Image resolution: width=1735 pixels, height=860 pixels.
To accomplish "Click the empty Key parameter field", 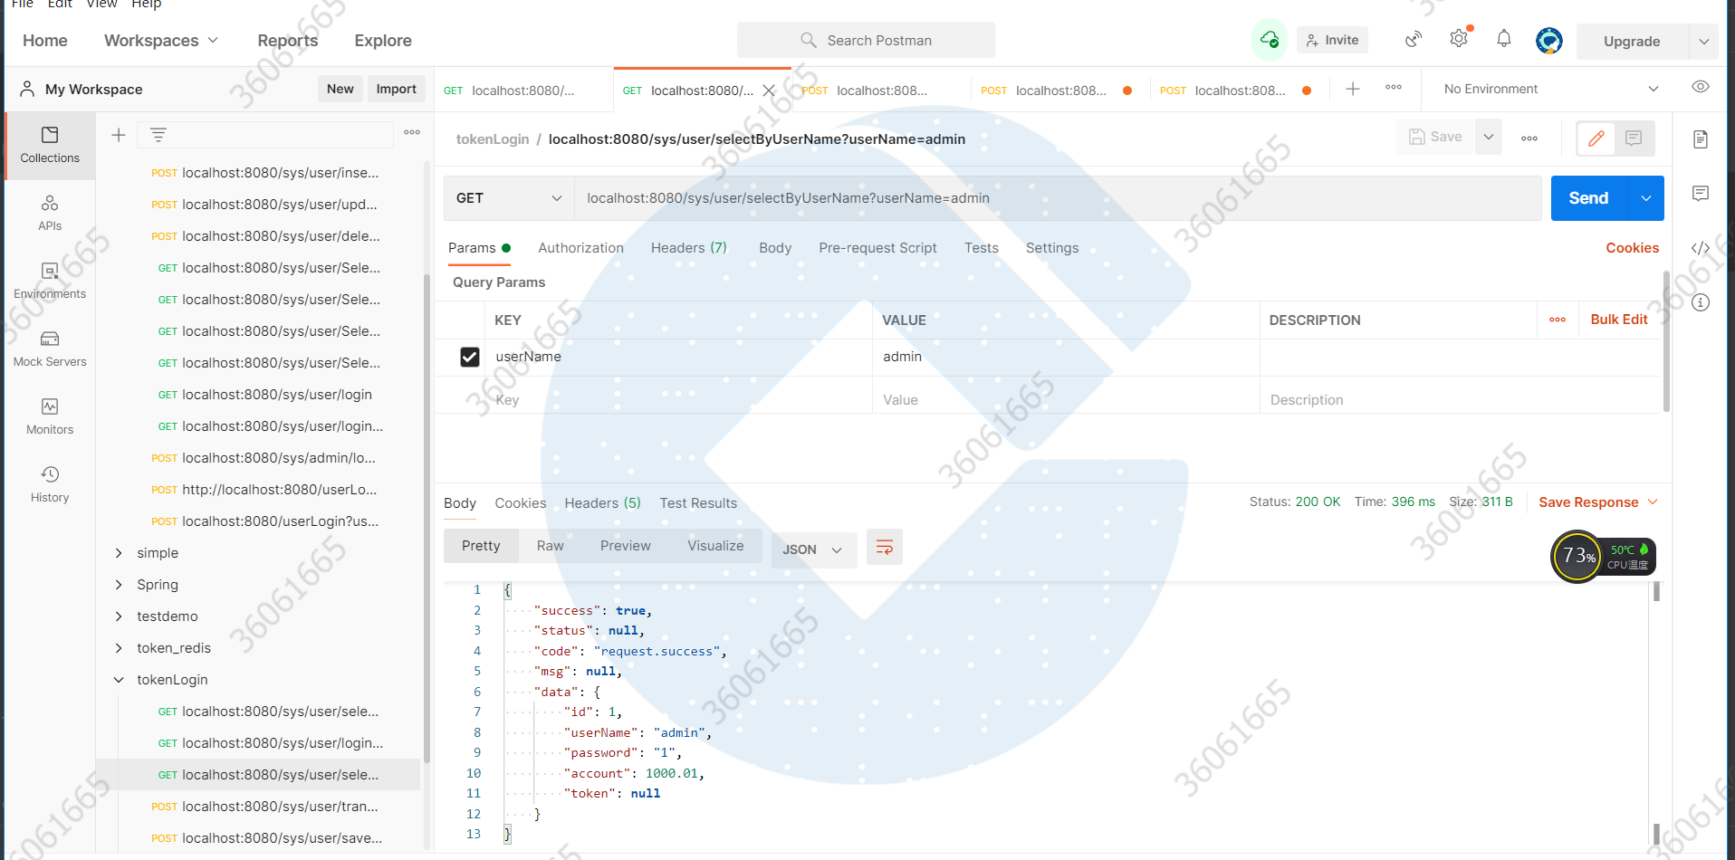I will coord(679,399).
